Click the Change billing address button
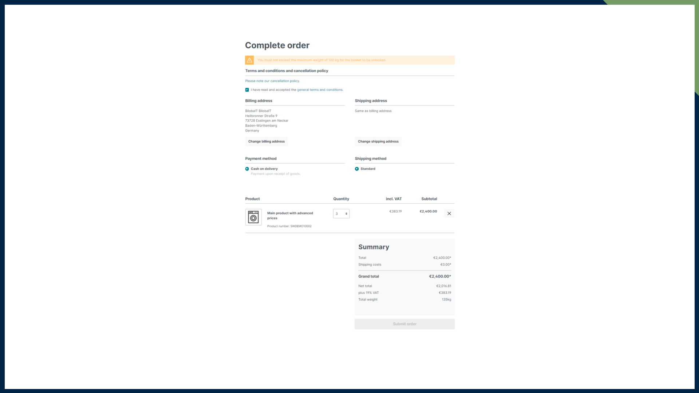The width and height of the screenshot is (699, 393). (x=266, y=141)
